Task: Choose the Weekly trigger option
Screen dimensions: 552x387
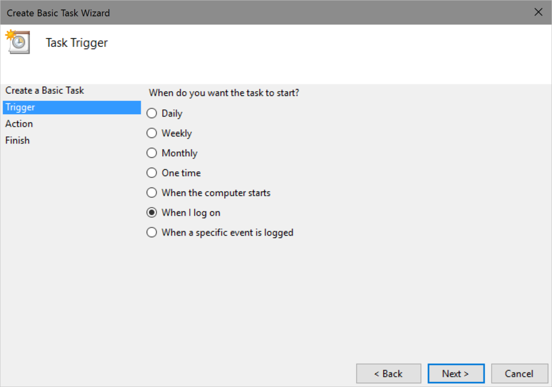Action: tap(152, 134)
